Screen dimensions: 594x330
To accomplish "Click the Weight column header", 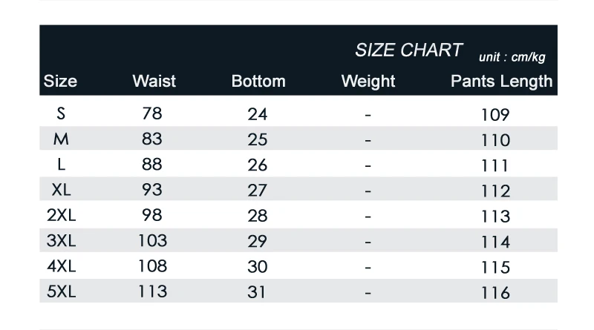I will pos(368,81).
